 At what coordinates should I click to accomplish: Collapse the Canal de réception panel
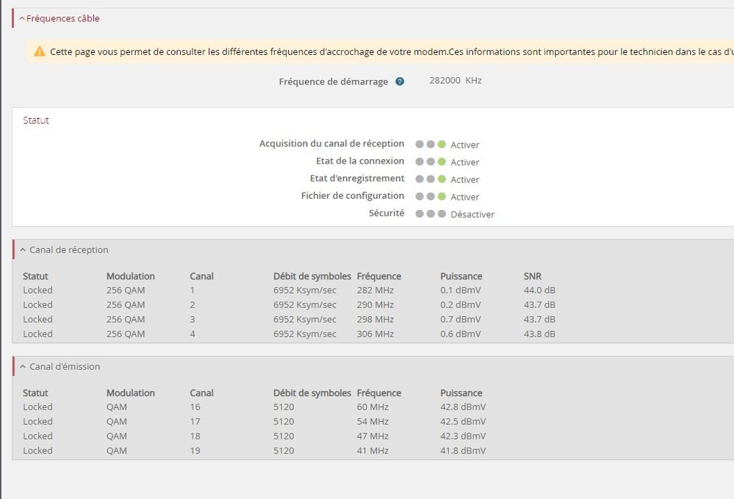(x=23, y=250)
